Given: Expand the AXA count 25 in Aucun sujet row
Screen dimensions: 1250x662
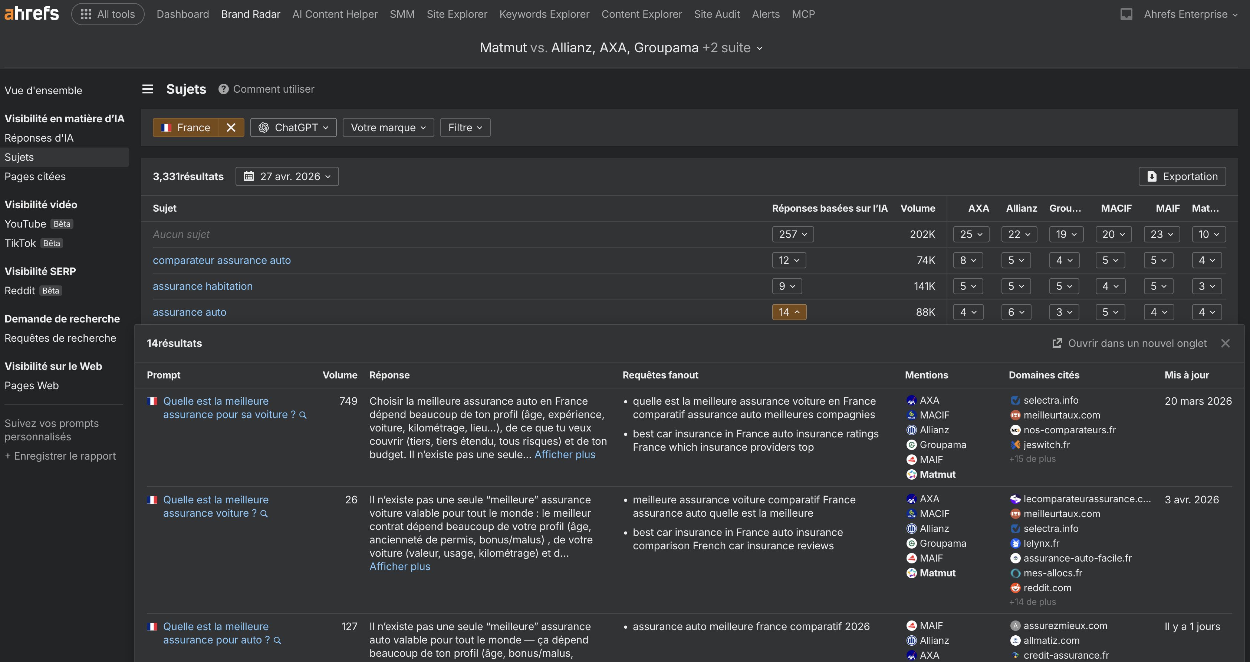Looking at the screenshot, I should [971, 234].
